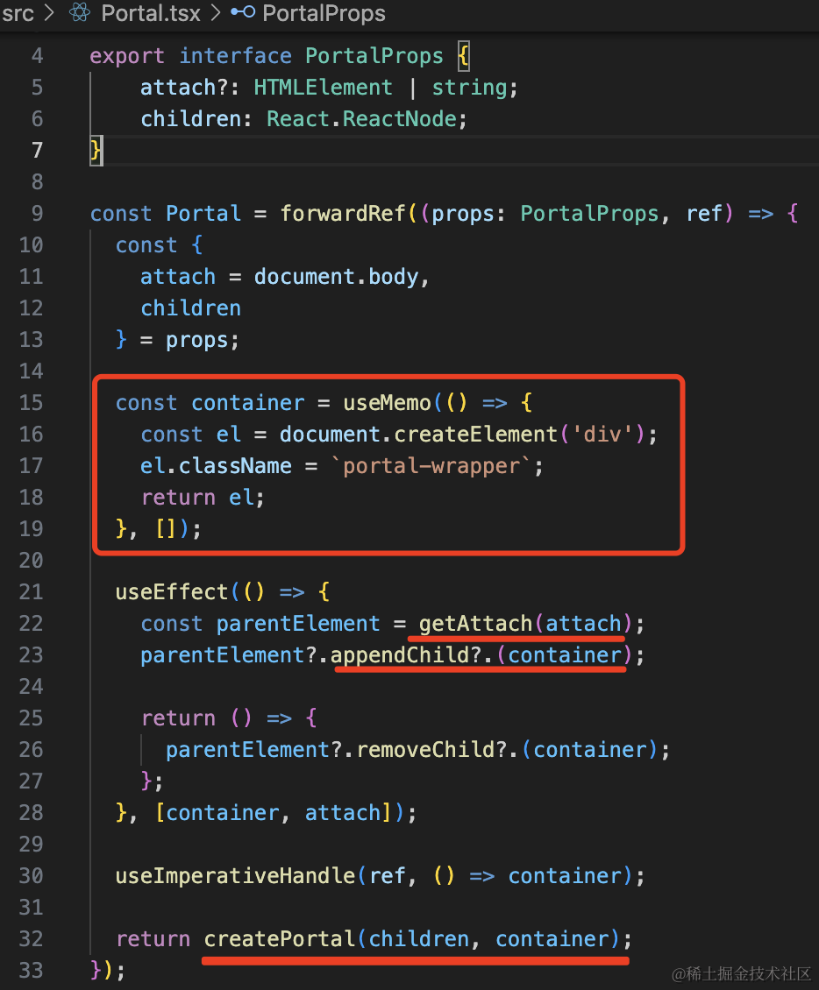
Task: Click 'document.body' on line 11
Action: click(x=336, y=277)
